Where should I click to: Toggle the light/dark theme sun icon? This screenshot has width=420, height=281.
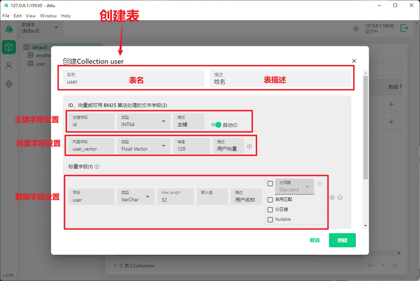pyautogui.click(x=356, y=29)
